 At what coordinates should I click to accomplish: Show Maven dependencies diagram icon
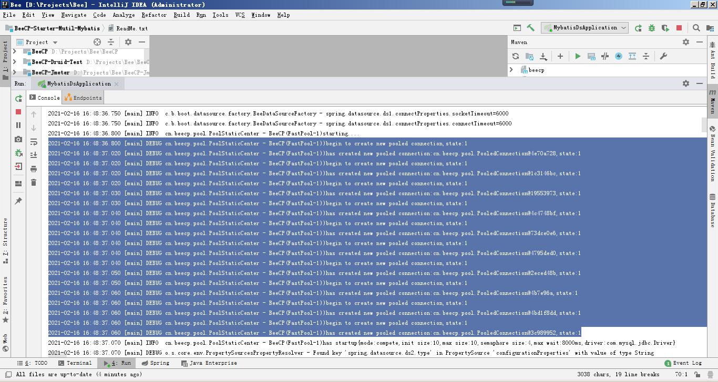pyautogui.click(x=632, y=56)
